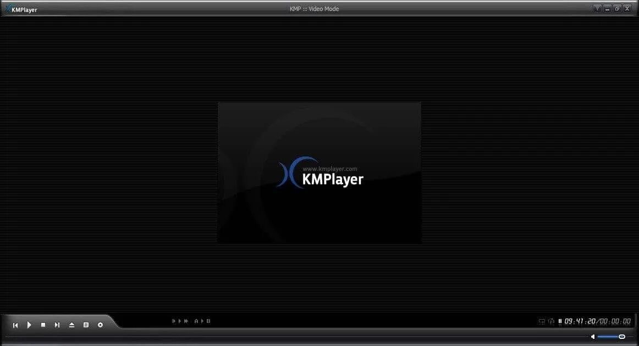639x346 pixels.
Task: Click the www.kmplayer.com text on the splash
Action: pos(330,169)
